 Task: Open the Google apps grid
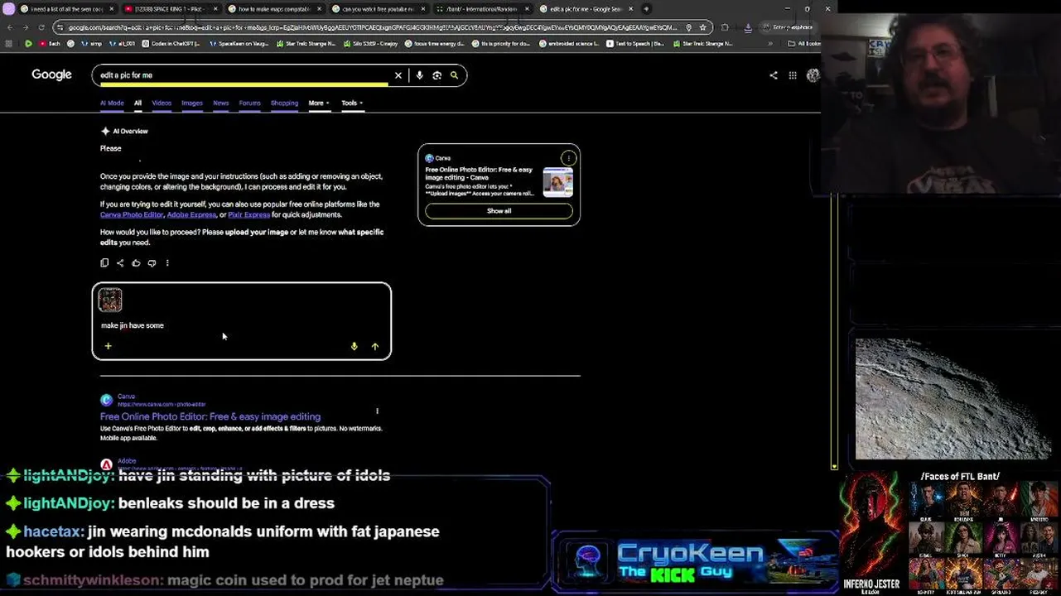pos(793,75)
